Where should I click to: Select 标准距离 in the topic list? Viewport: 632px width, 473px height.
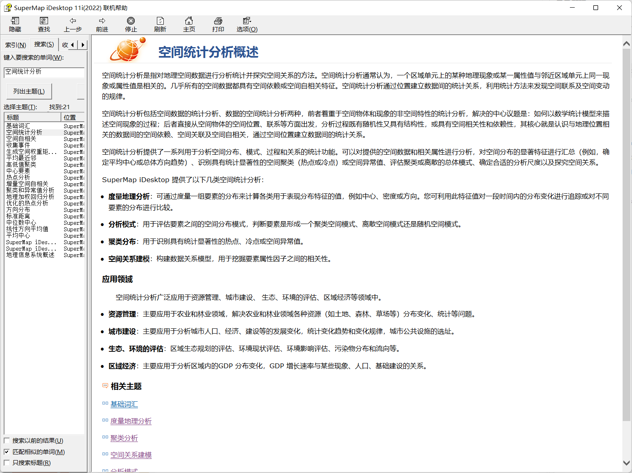[18, 216]
